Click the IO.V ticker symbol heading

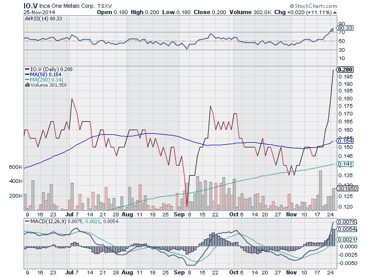point(30,6)
